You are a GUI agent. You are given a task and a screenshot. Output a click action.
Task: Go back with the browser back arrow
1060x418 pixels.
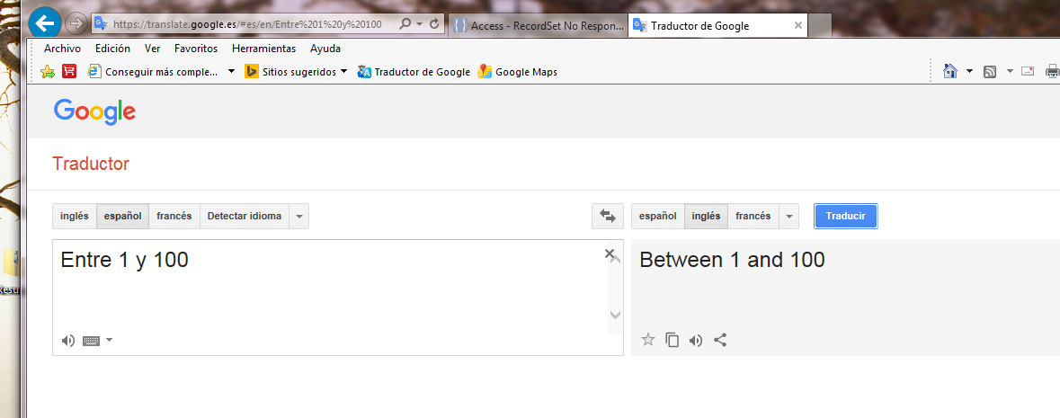pos(45,23)
